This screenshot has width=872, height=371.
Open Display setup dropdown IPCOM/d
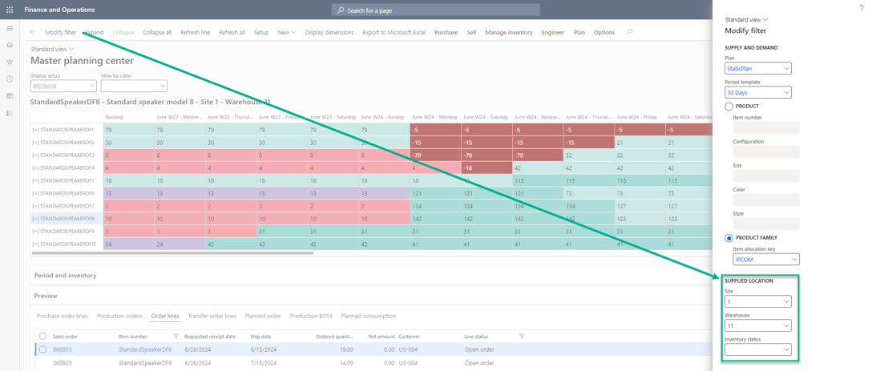click(63, 86)
